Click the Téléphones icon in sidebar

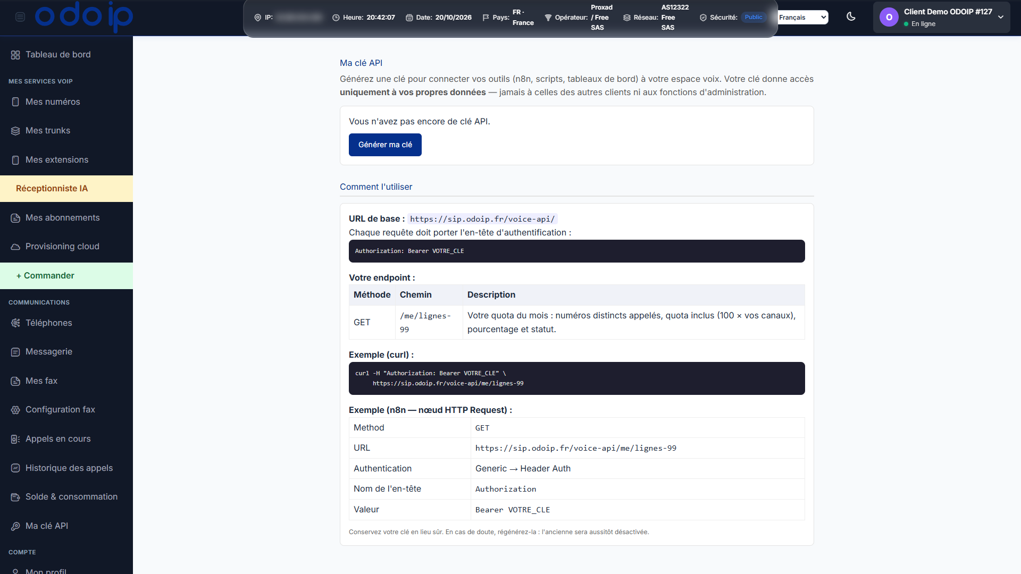[x=15, y=323]
